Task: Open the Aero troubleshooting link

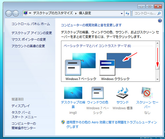Action: pyautogui.click(x=112, y=124)
